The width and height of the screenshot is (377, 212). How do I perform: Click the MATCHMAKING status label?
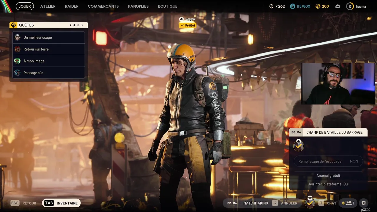pyautogui.click(x=256, y=203)
